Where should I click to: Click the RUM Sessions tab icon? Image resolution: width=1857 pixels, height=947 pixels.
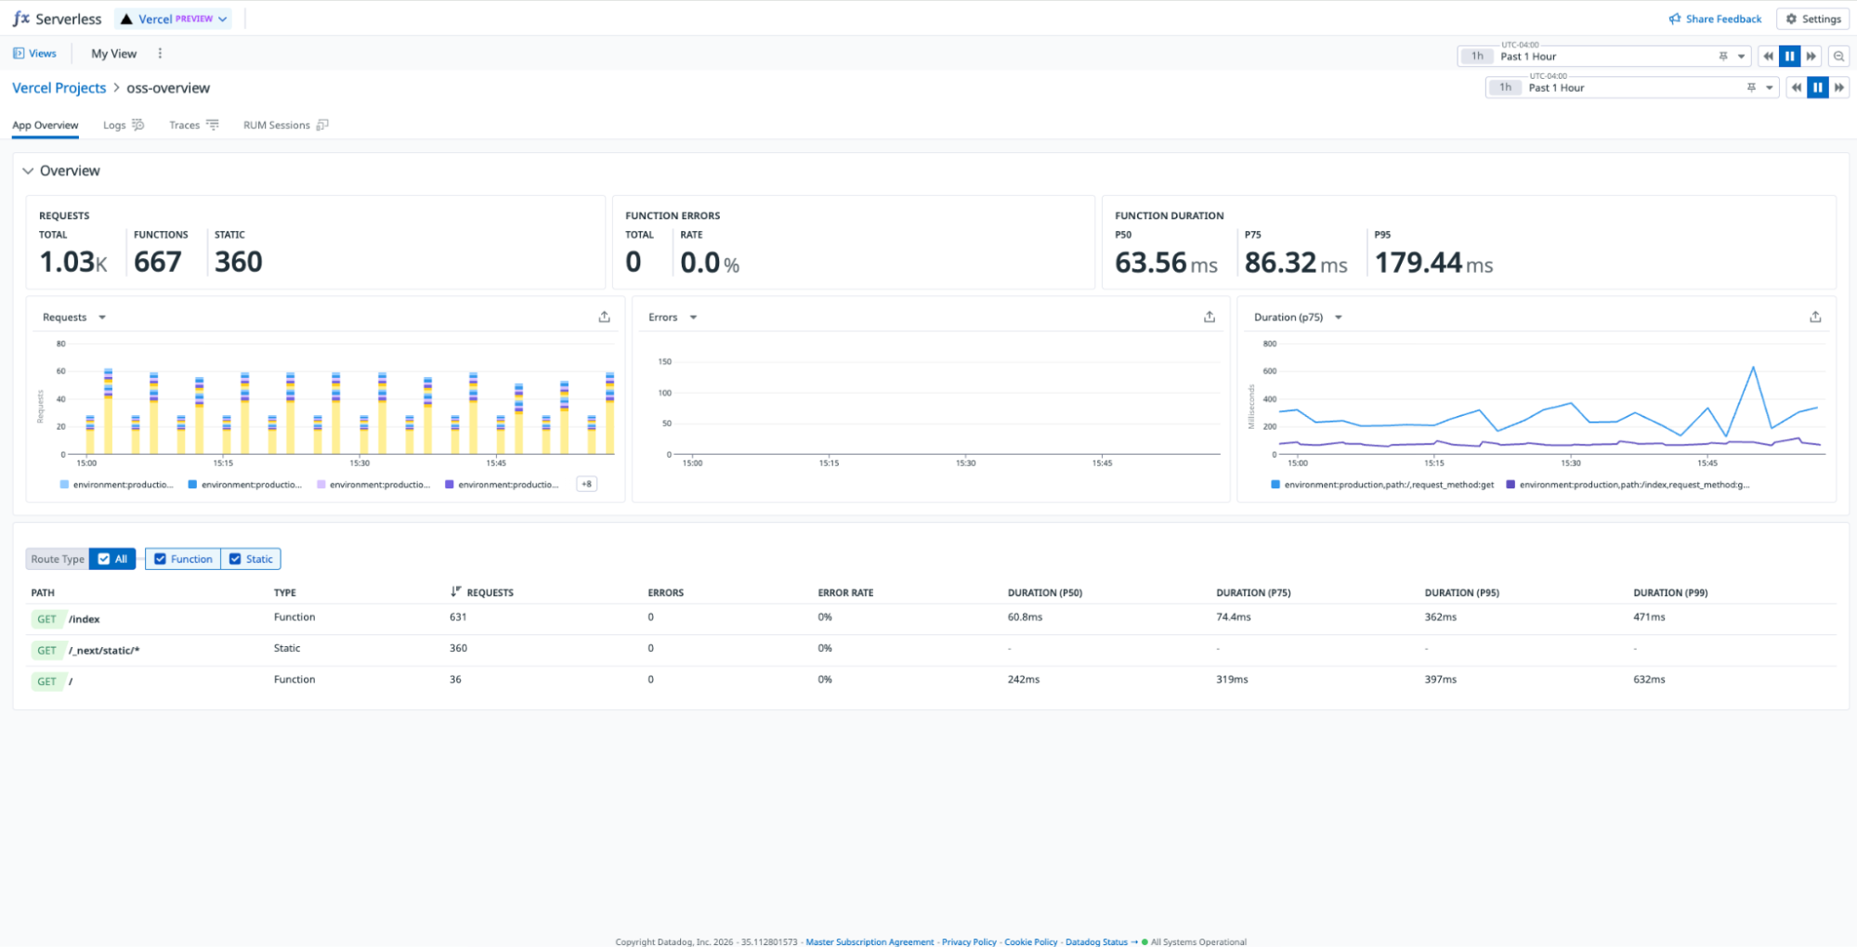322,125
